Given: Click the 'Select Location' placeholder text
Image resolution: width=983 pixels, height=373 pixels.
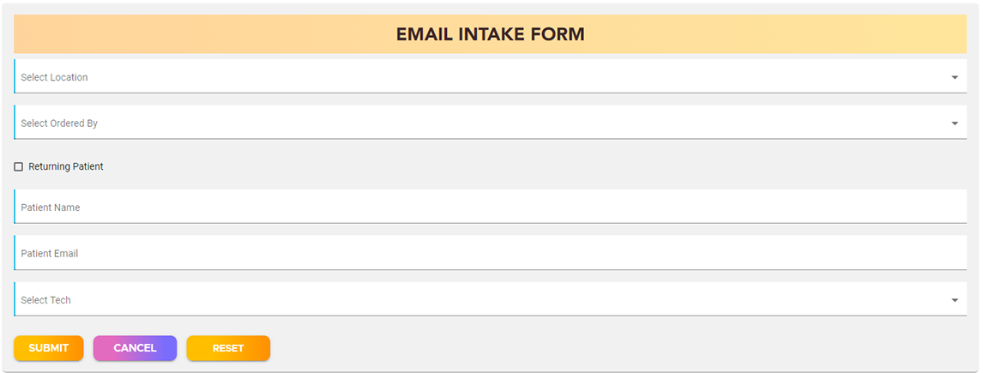Looking at the screenshot, I should pos(54,77).
